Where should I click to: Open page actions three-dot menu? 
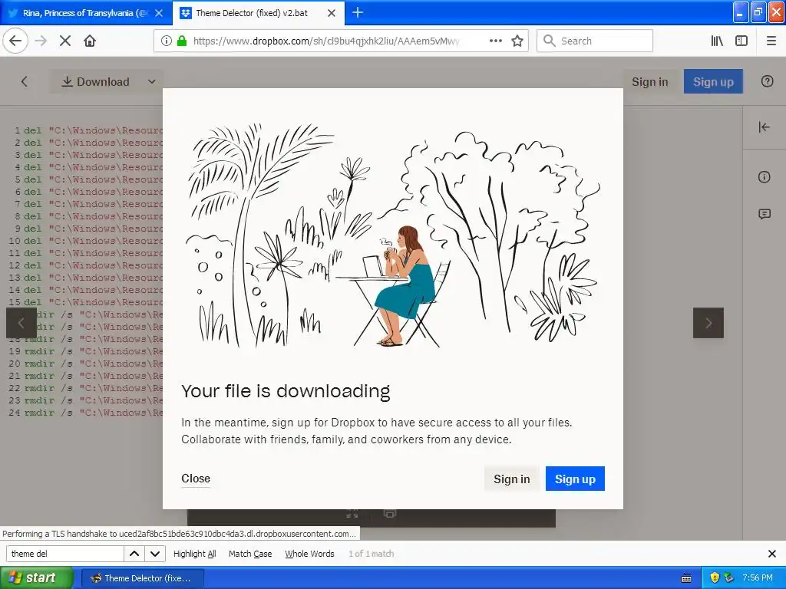point(495,41)
